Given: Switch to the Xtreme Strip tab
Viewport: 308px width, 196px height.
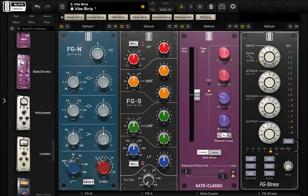Looking at the screenshot, I should 162,17.
